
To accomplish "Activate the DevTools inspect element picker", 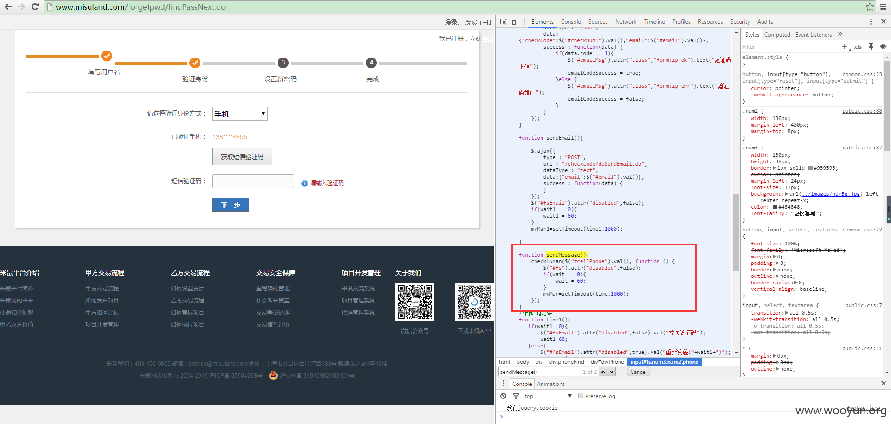I will (x=504, y=22).
